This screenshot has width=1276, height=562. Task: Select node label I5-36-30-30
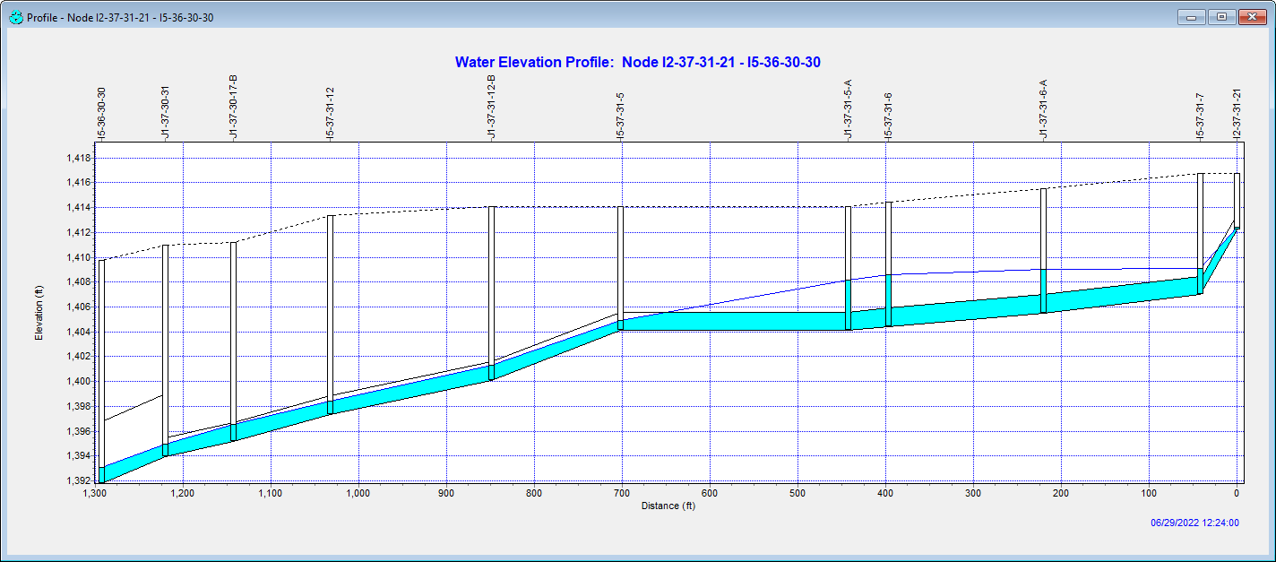(101, 114)
